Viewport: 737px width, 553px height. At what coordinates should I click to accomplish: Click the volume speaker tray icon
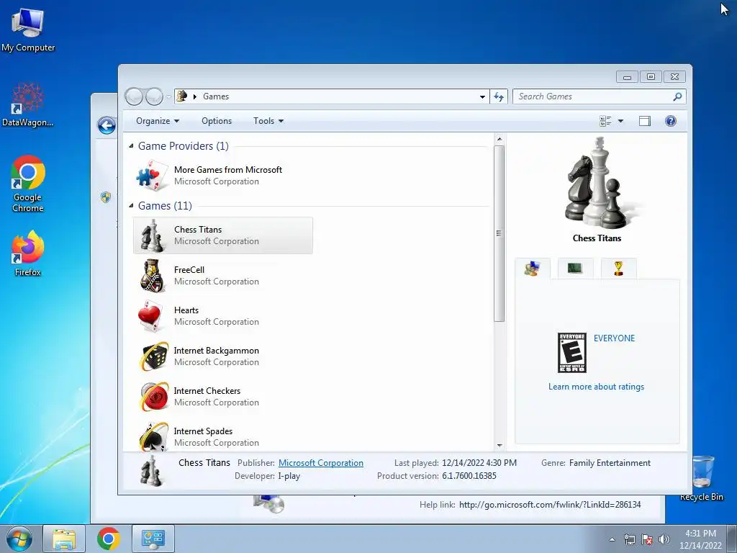point(664,539)
